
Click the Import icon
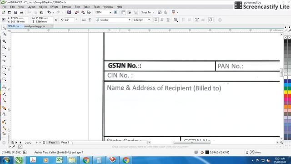[x=77, y=12]
